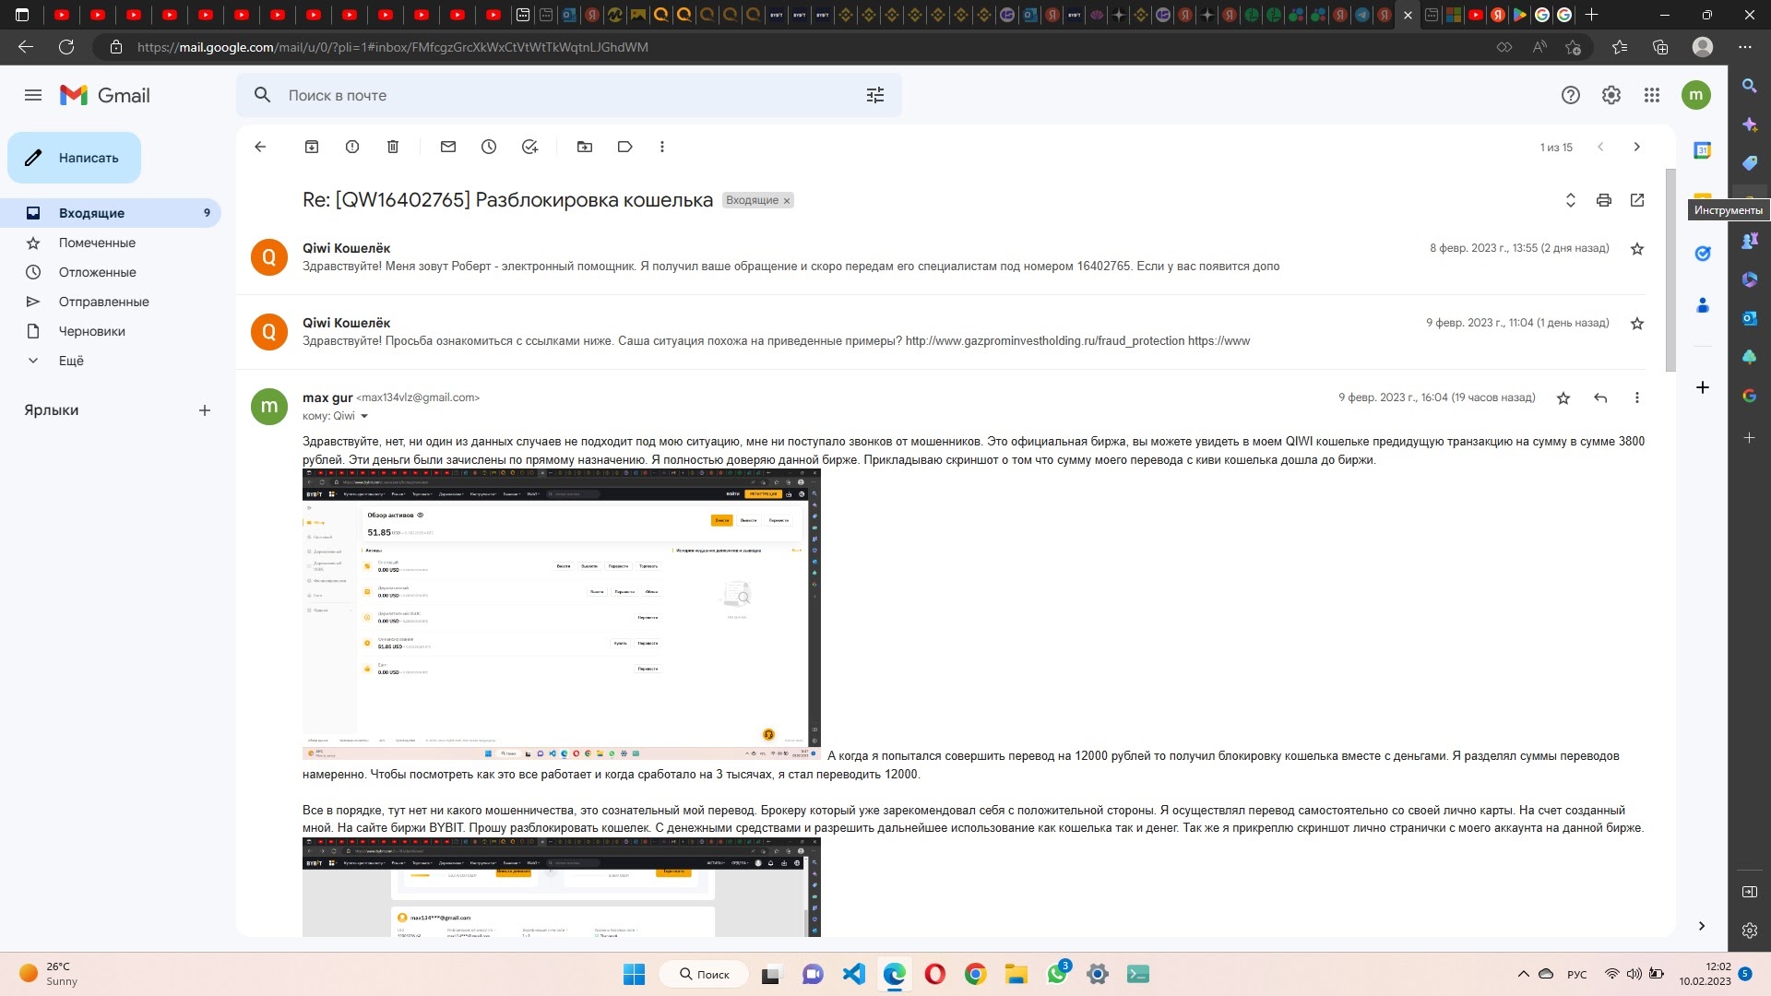Click the subject line Разблокировка кошелька
Image resolution: width=1771 pixels, height=996 pixels.
pos(594,200)
